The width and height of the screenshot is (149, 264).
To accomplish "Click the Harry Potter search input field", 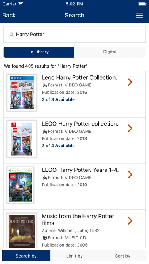I will tap(74, 35).
